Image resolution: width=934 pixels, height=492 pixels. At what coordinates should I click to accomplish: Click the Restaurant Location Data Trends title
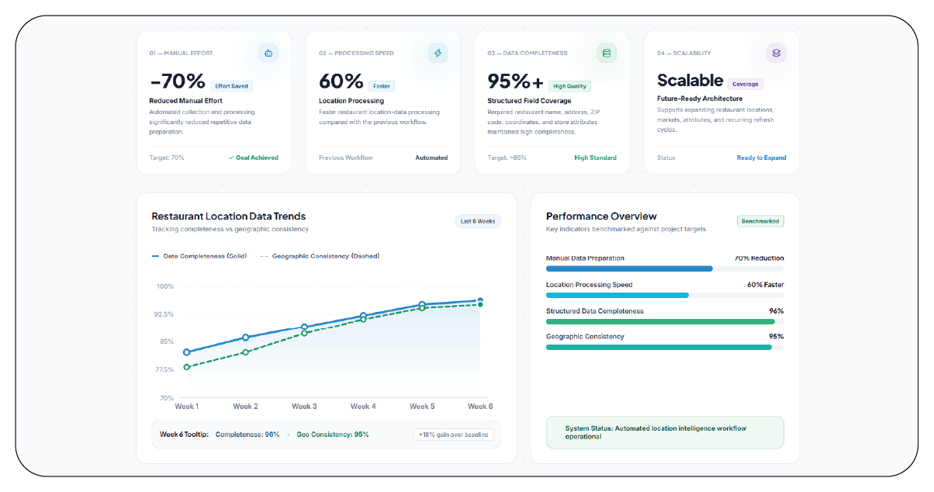tap(229, 217)
